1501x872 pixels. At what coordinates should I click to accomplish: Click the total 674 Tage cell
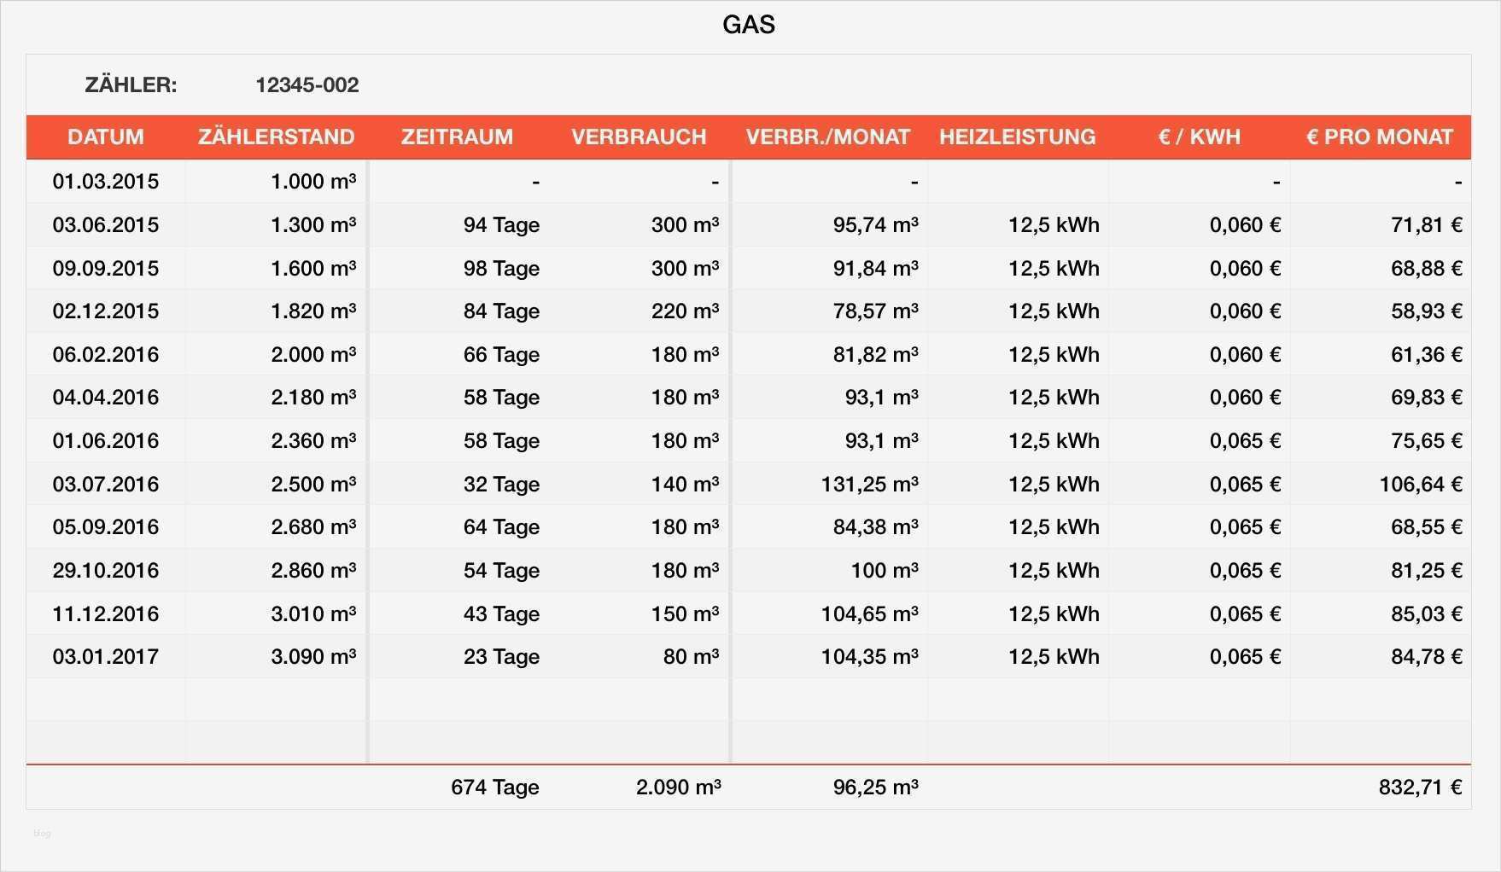tap(494, 788)
